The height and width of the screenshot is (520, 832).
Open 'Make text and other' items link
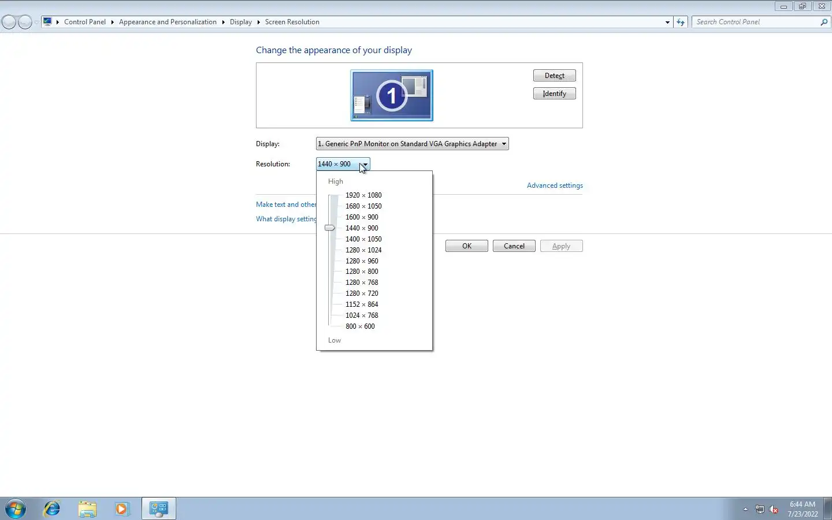[x=286, y=205]
